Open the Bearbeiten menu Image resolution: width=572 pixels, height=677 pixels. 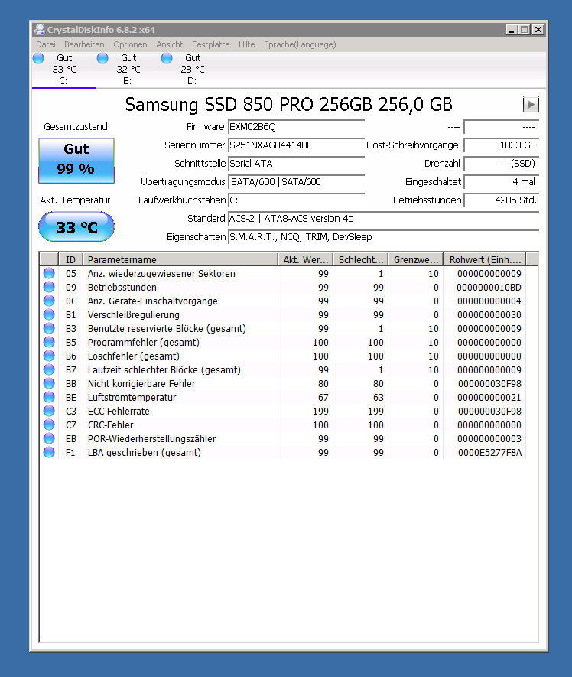(x=84, y=44)
